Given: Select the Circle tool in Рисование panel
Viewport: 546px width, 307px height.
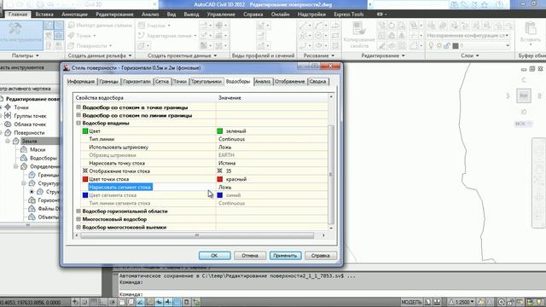Looking at the screenshot, I should [318, 36].
